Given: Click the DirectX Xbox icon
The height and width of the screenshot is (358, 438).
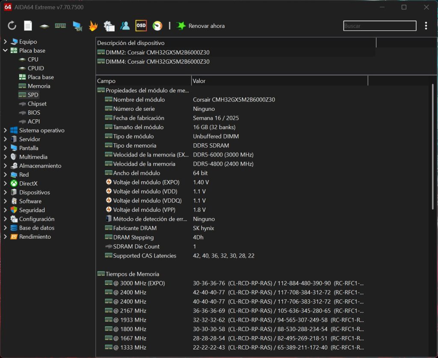Looking at the screenshot, I should (x=14, y=183).
